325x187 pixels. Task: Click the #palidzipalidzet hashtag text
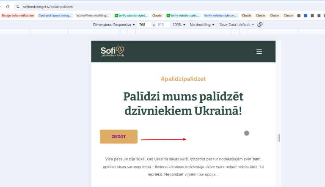pyautogui.click(x=183, y=79)
